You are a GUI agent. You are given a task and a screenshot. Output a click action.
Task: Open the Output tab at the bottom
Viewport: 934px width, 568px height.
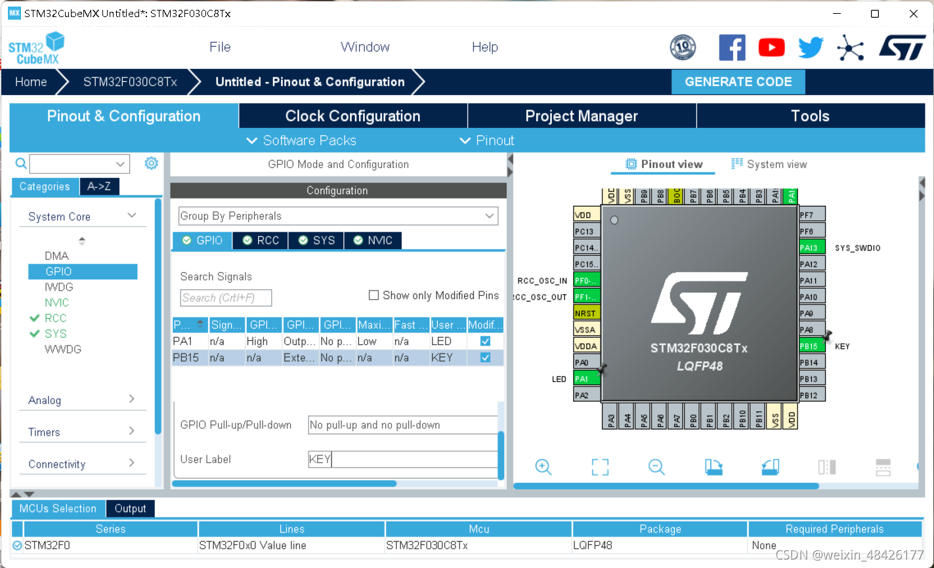pyautogui.click(x=130, y=509)
